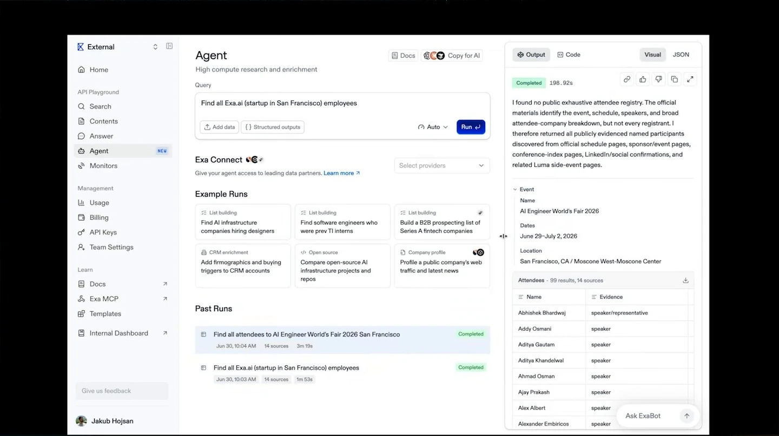Image resolution: width=779 pixels, height=436 pixels.
Task: Open the Exa logo home icon
Action: 81,47
